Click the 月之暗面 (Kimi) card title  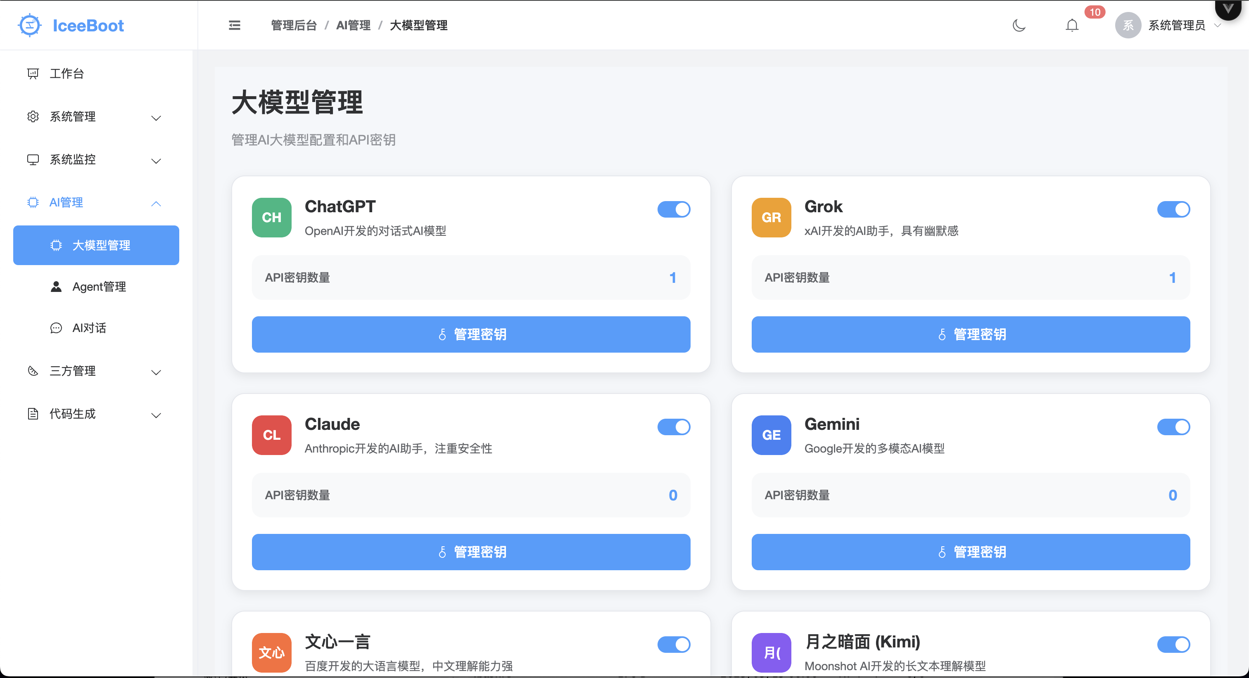click(x=862, y=642)
